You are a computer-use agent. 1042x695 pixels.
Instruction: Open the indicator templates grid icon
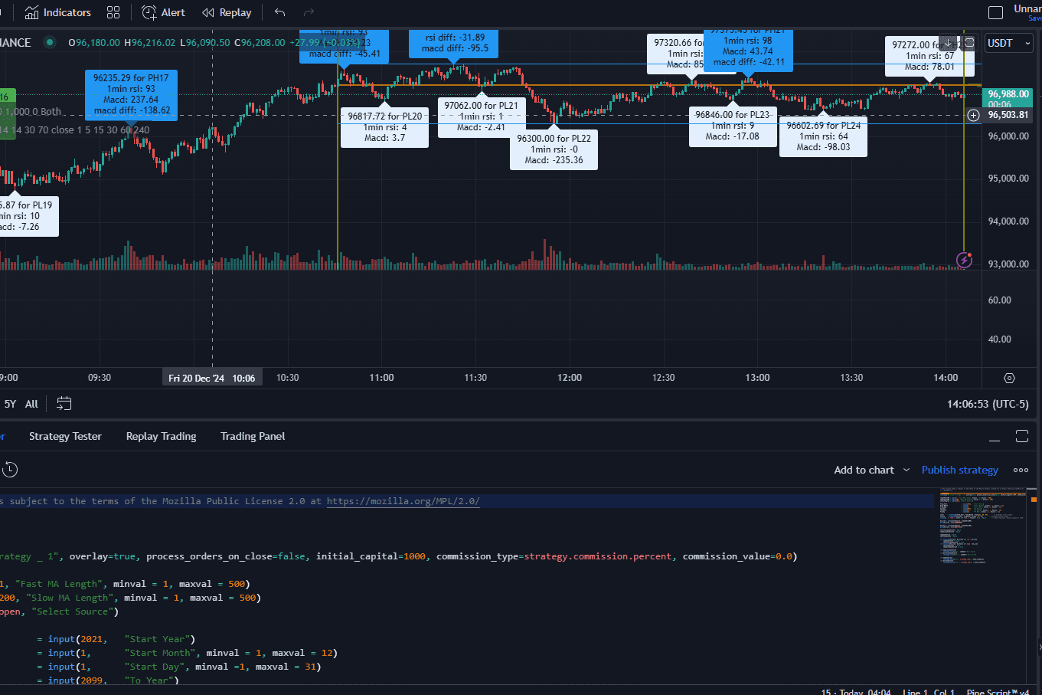click(x=113, y=12)
